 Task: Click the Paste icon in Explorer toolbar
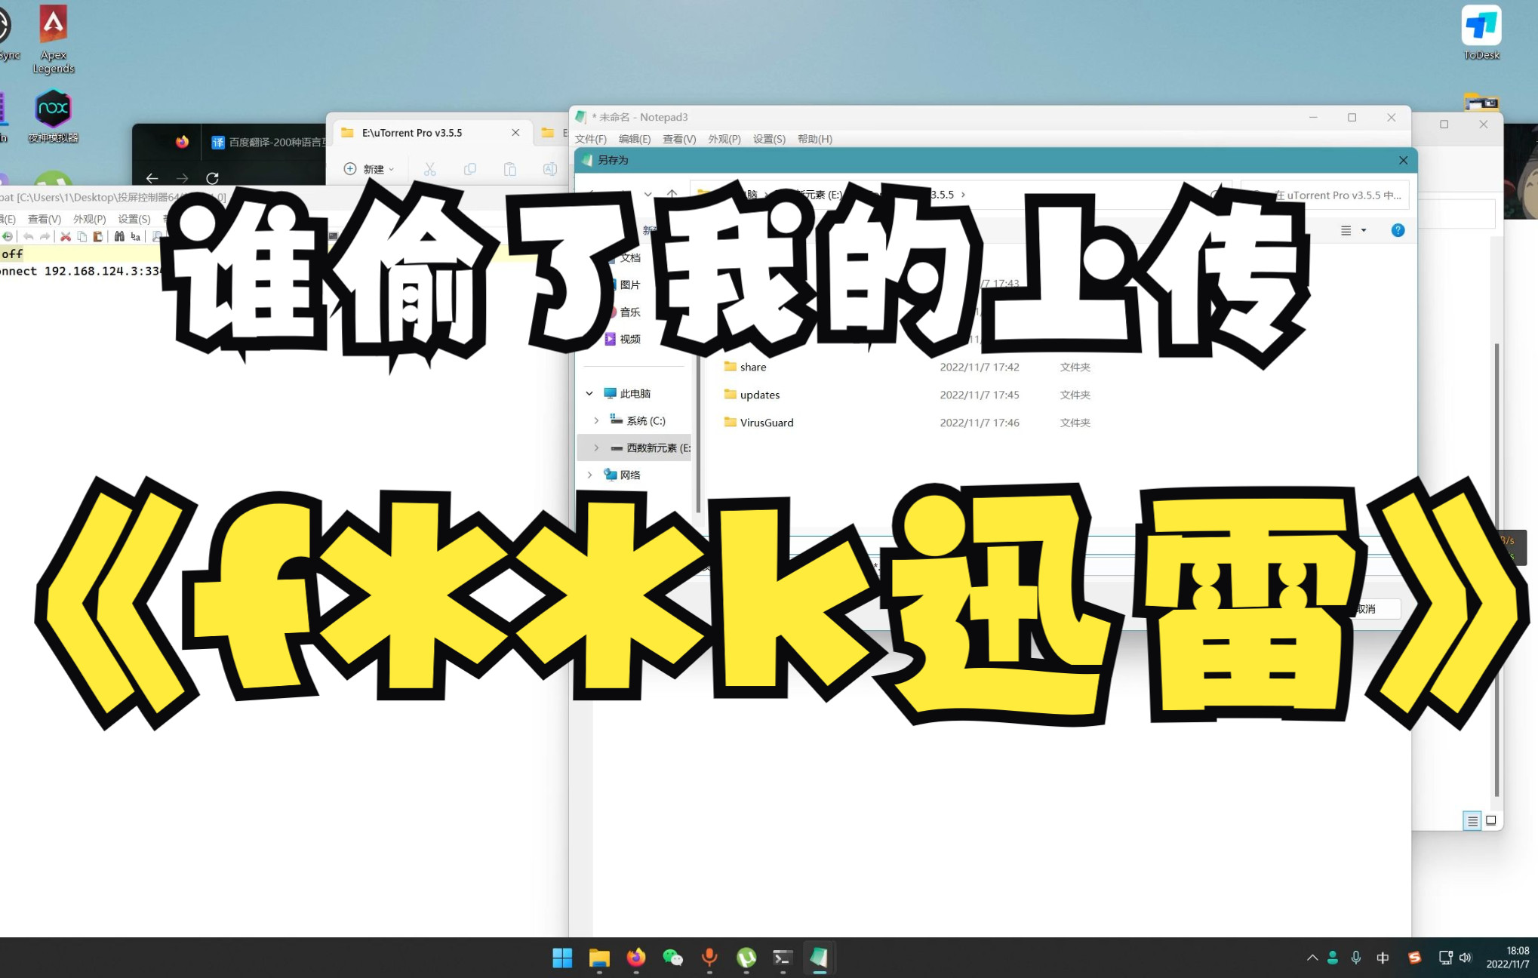pos(510,169)
